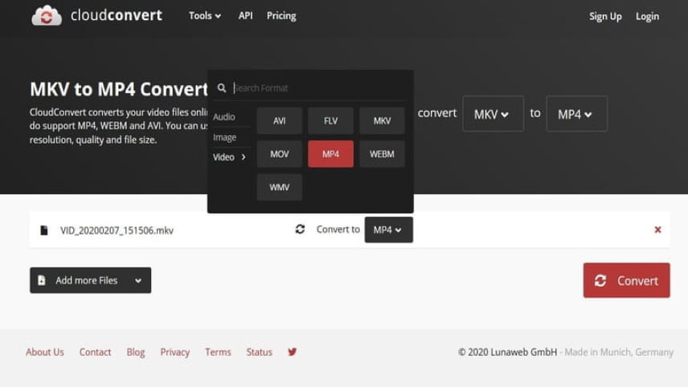
Task: Open the Terms link
Action: [x=218, y=352]
